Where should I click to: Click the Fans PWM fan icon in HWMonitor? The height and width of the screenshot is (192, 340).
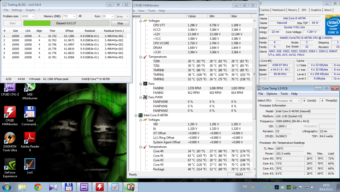(145, 97)
